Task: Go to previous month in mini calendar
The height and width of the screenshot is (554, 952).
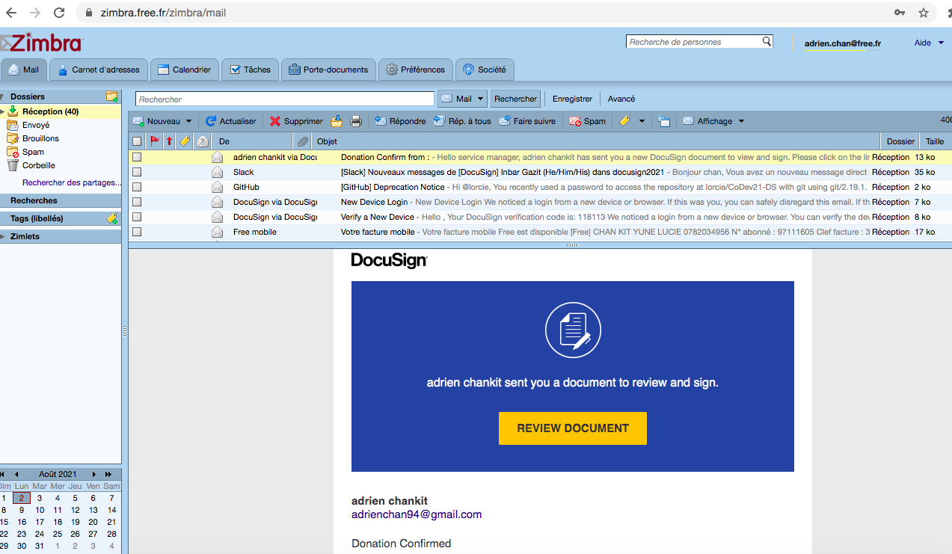Action: (16, 474)
